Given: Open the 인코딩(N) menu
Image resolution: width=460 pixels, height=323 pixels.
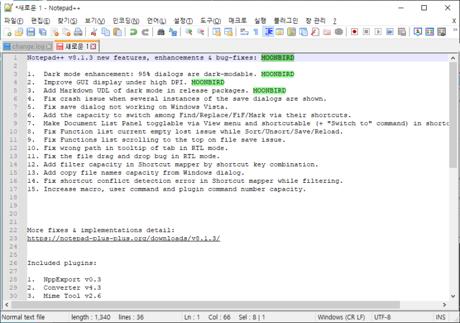Looking at the screenshot, I should (x=126, y=21).
